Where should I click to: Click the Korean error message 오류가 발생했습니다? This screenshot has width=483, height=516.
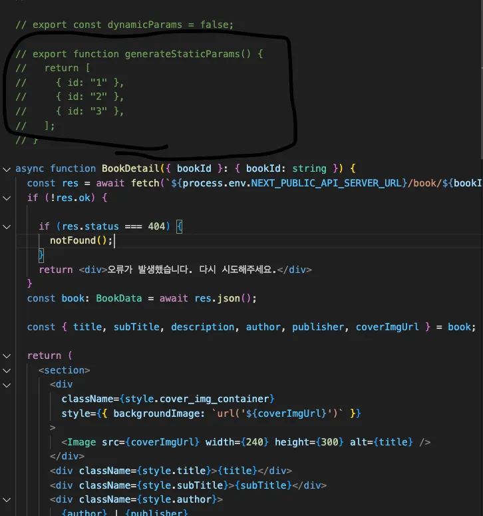pos(150,270)
